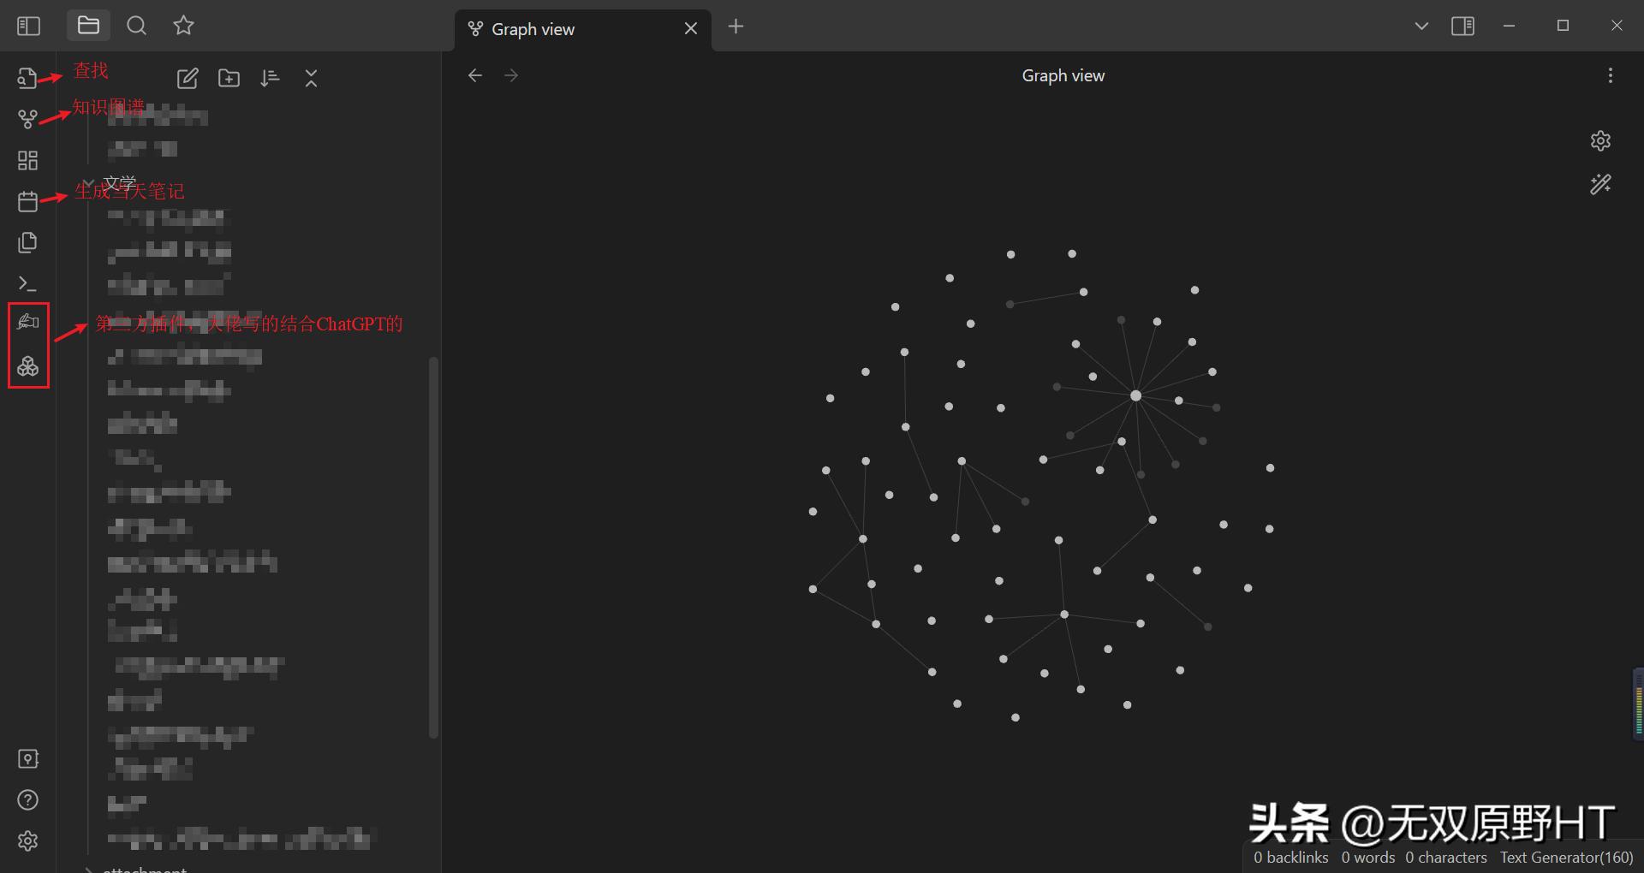Click the Text Generator plugin ribbon icon
The width and height of the screenshot is (1644, 873).
27,322
